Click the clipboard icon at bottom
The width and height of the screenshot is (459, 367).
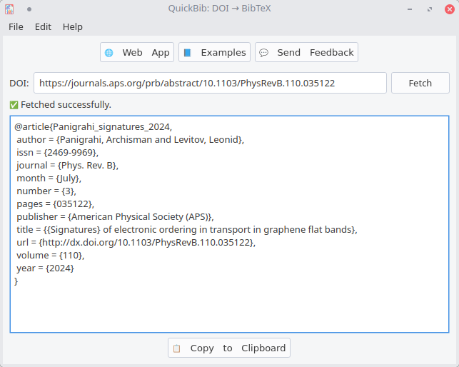pos(176,348)
